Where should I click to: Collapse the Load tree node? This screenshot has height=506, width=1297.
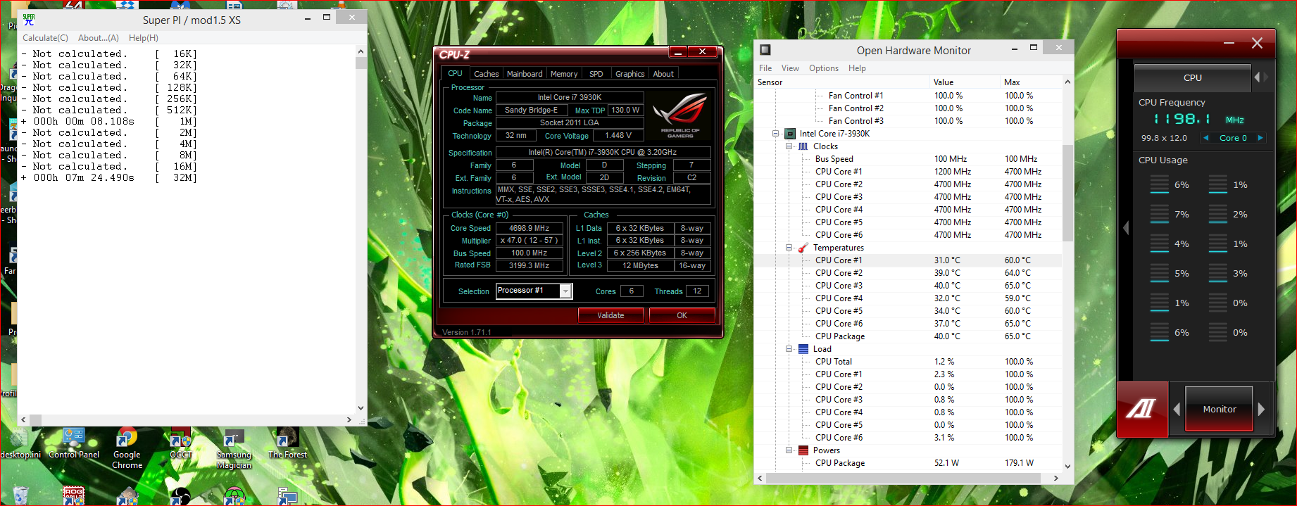click(789, 349)
